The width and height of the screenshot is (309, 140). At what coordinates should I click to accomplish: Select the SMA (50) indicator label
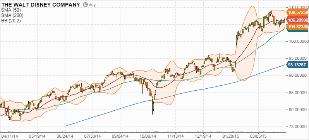coord(11,10)
